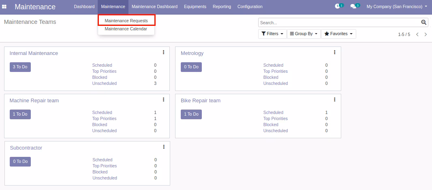Viewport: 432px width, 190px height.
Task: Click Scheduled link in Subcontractor card
Action: coord(103,160)
